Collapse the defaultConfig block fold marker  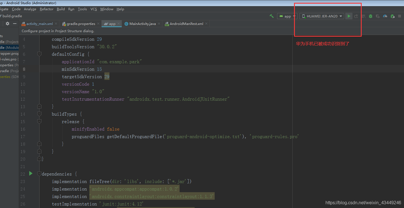pyautogui.click(x=39, y=54)
